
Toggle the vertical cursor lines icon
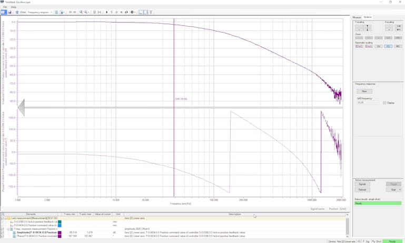pyautogui.click(x=94, y=12)
